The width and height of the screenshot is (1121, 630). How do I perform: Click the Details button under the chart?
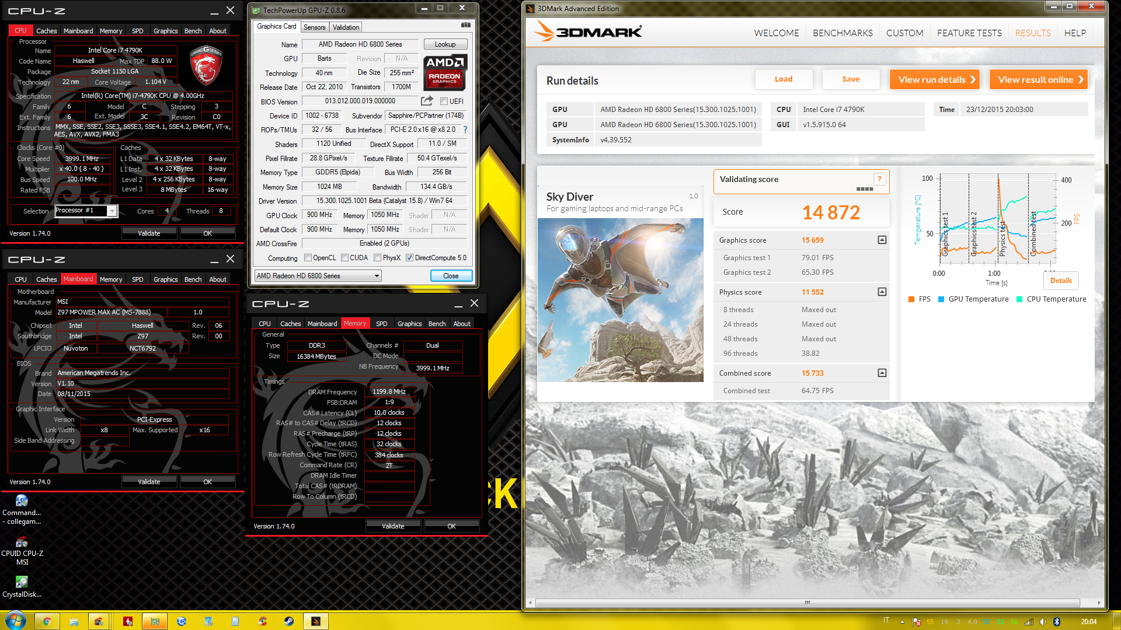(1061, 281)
